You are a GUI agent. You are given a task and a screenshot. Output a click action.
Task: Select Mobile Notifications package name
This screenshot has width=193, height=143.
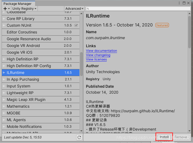[x=24, y=127]
